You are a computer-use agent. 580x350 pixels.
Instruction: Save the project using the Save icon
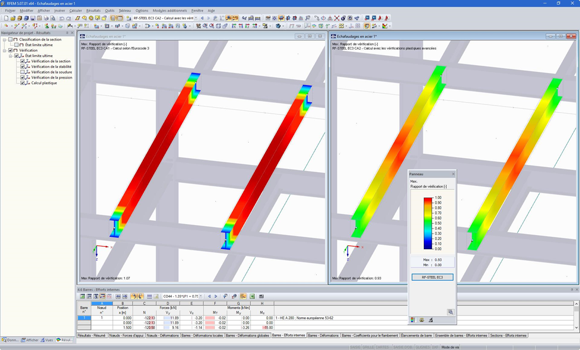(x=33, y=19)
